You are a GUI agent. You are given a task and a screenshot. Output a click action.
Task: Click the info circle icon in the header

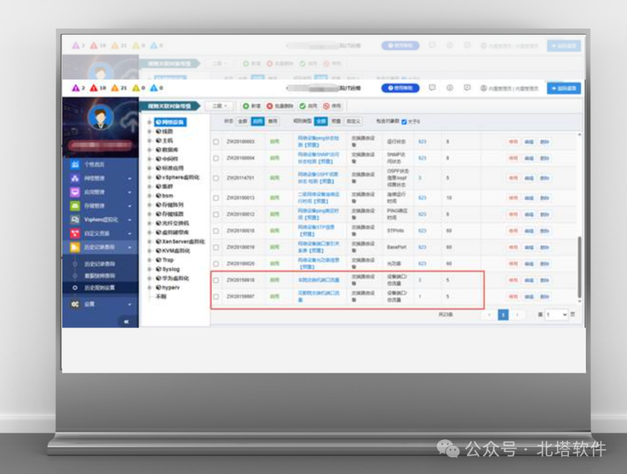(x=449, y=88)
